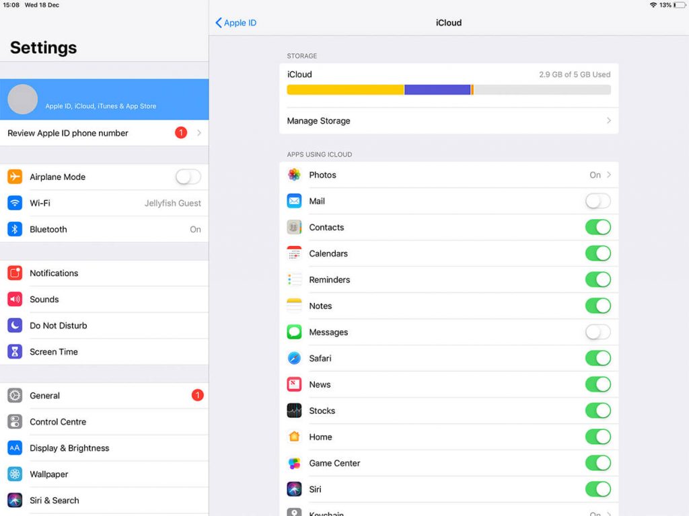Tap the Wi-Fi icon in settings list
Image resolution: width=689 pixels, height=516 pixels.
15,203
